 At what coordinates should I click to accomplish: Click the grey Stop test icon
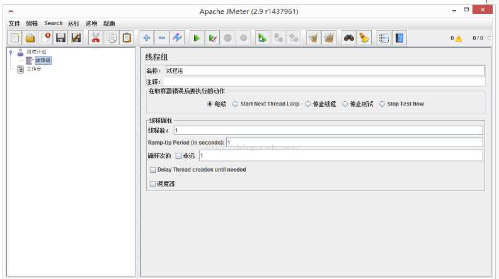(x=228, y=38)
